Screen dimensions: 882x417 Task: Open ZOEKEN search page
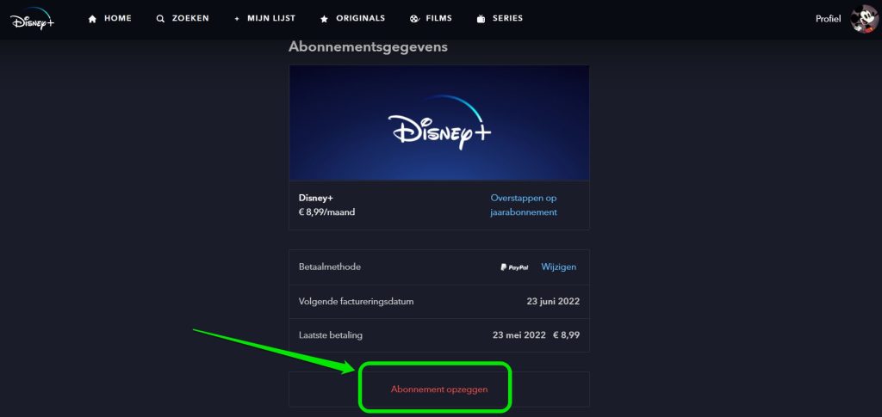[x=190, y=19]
